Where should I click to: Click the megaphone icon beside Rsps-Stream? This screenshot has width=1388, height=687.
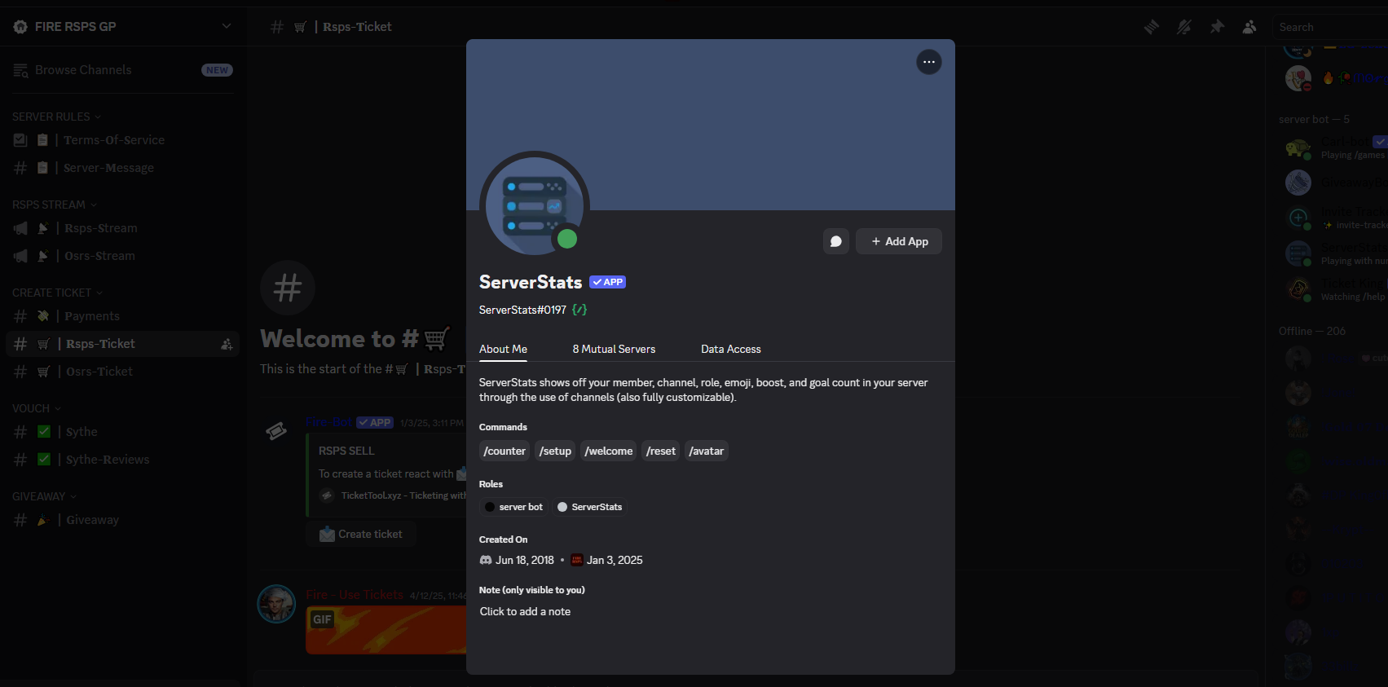click(x=20, y=228)
